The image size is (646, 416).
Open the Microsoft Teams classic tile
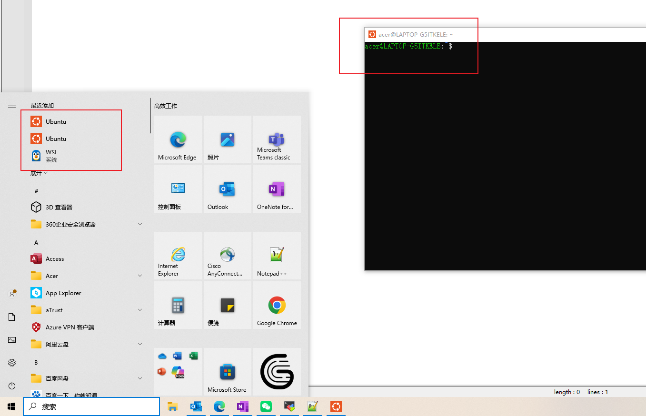277,139
